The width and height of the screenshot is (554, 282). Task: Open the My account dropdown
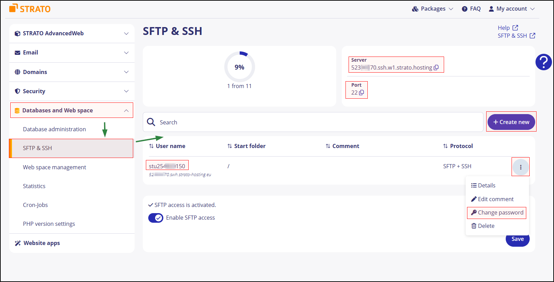click(x=512, y=9)
